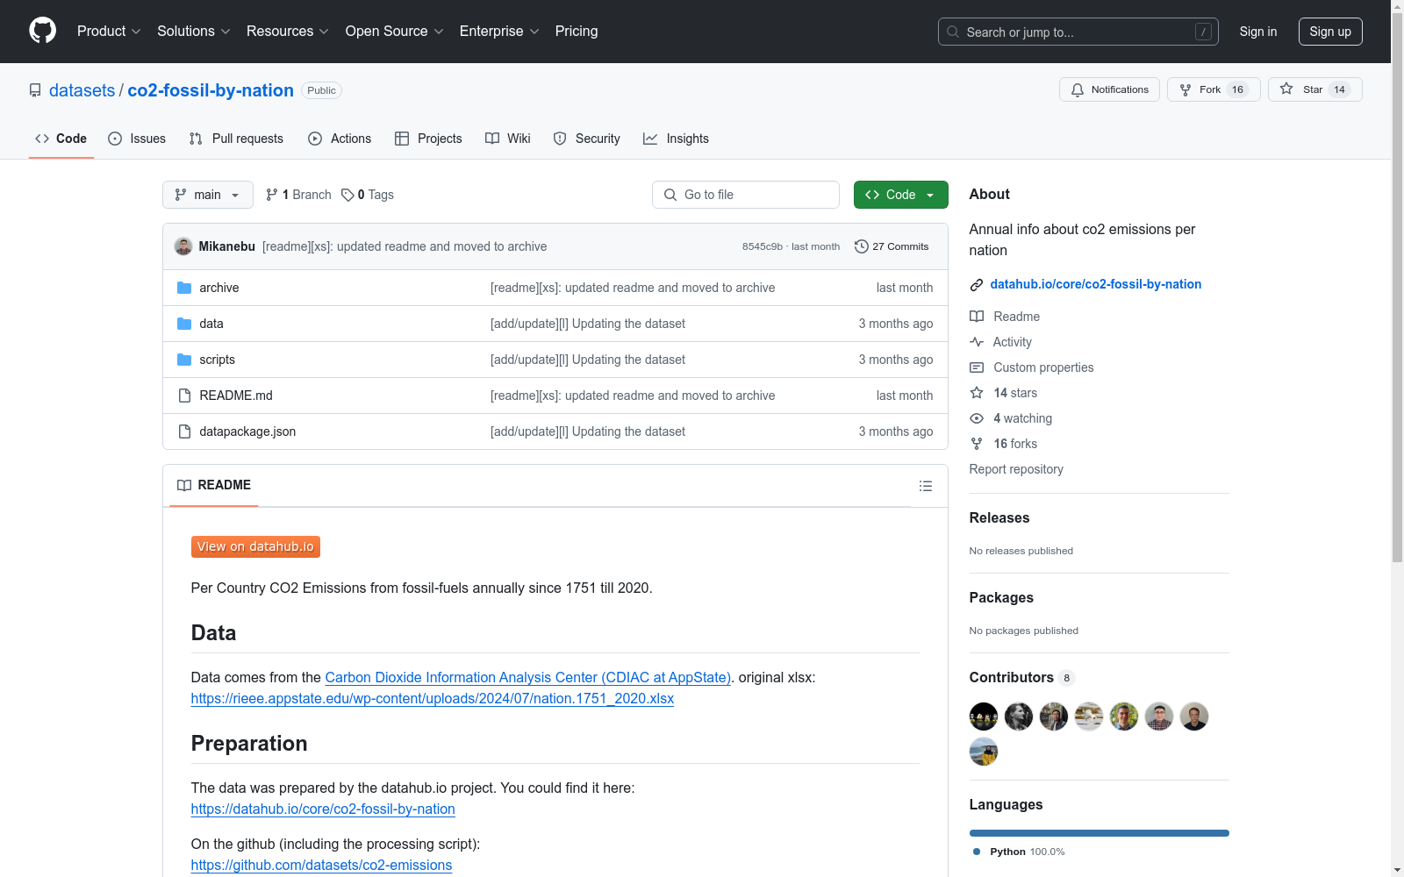
Task: Open the CDIAC at AppState link
Action: click(528, 677)
